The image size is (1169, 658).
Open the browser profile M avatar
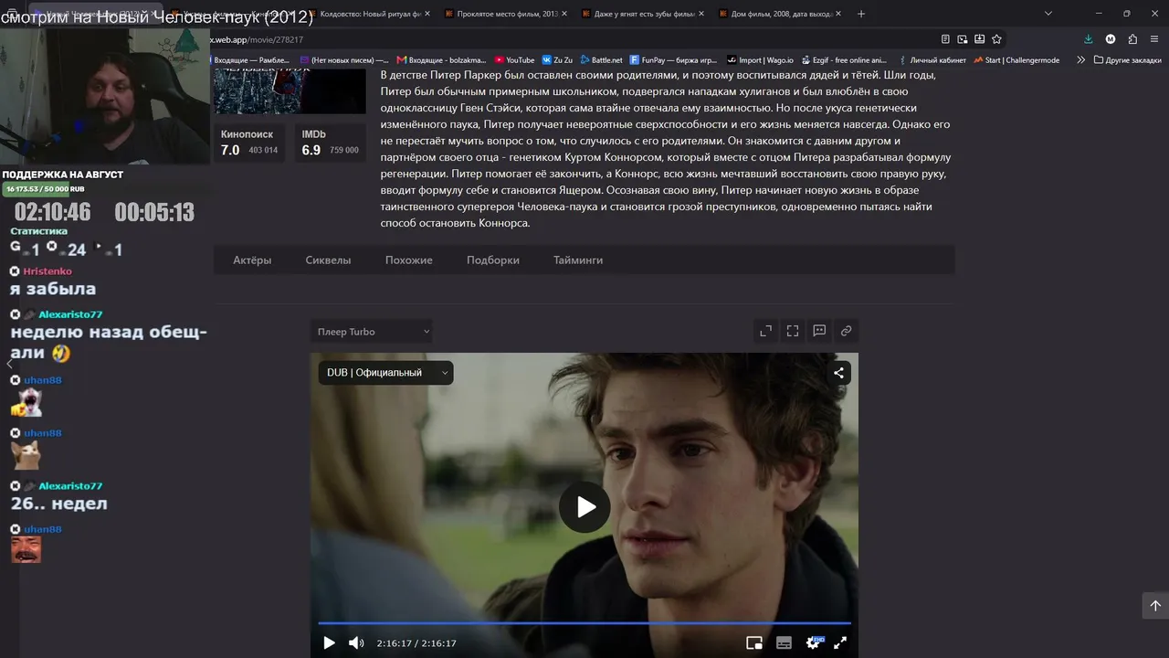1111,39
